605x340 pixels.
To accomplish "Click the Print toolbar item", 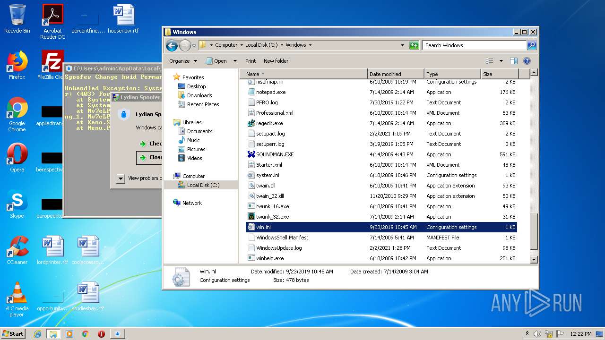I will point(251,61).
